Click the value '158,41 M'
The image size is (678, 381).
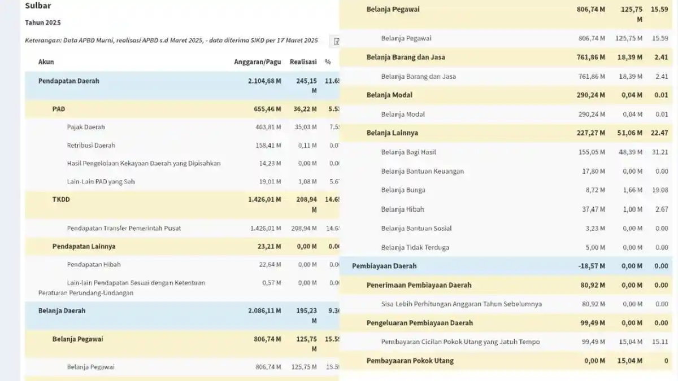point(268,146)
